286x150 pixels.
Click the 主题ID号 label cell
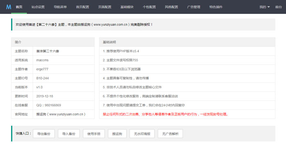point(22,78)
